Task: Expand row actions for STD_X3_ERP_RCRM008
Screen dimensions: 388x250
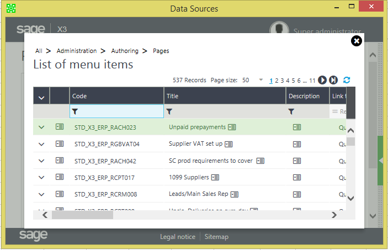Action: pos(41,194)
